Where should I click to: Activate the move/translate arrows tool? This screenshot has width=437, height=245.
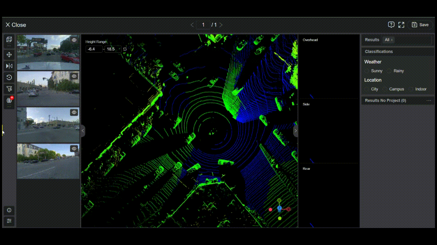click(9, 54)
